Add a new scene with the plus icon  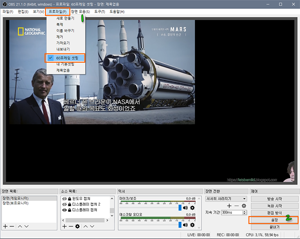pyautogui.click(x=5, y=226)
